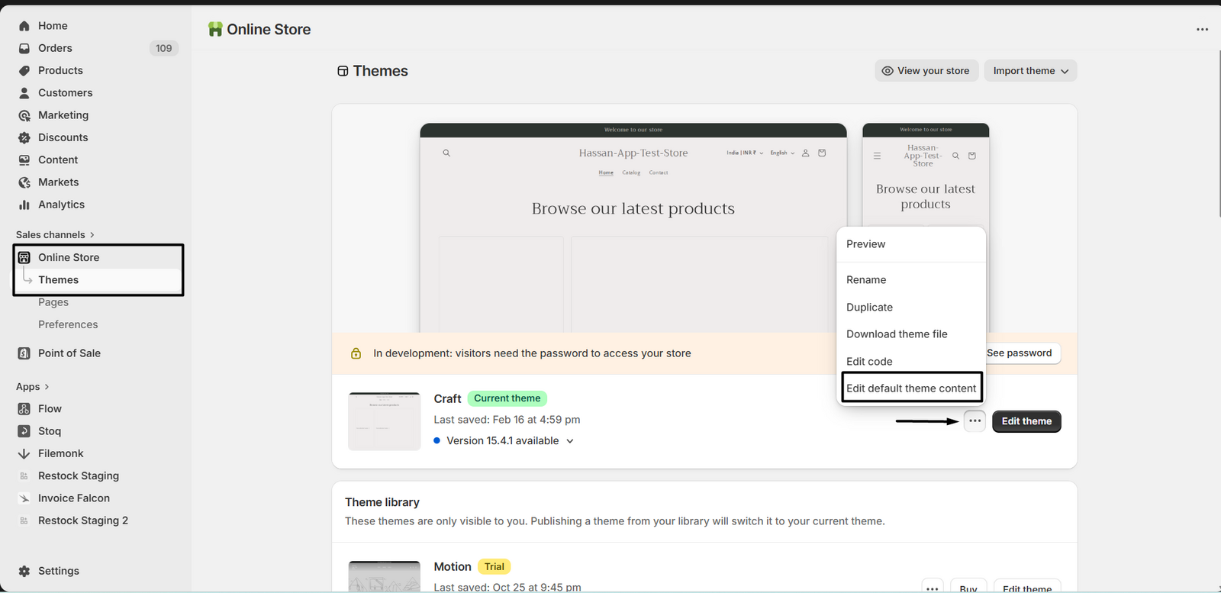This screenshot has height=593, width=1221.
Task: Click the search magnifier in desktop preview
Action: point(446,153)
